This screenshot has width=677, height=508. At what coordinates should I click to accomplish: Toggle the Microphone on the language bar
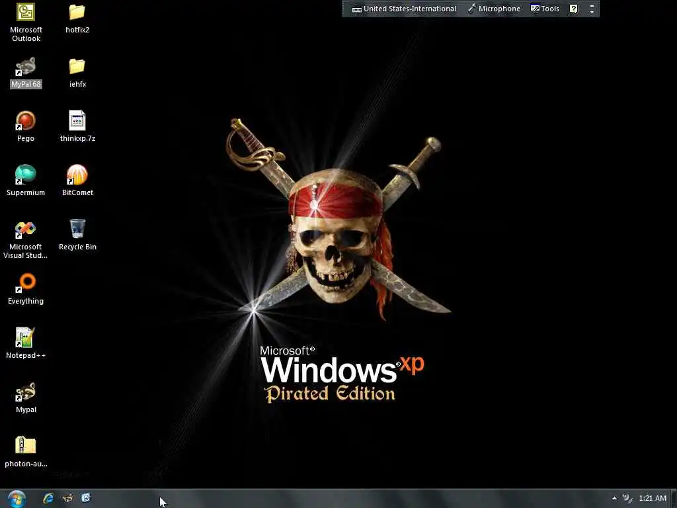coord(495,9)
